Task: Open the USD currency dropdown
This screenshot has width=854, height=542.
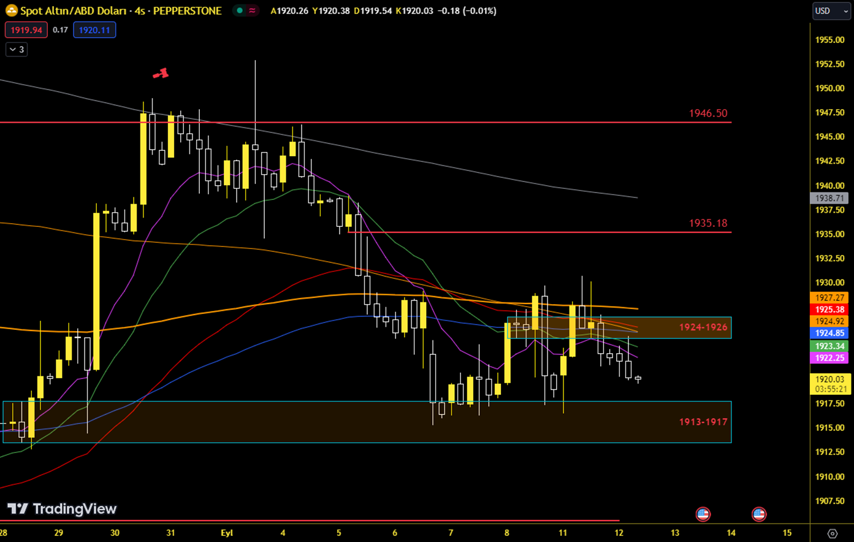Action: click(x=831, y=11)
